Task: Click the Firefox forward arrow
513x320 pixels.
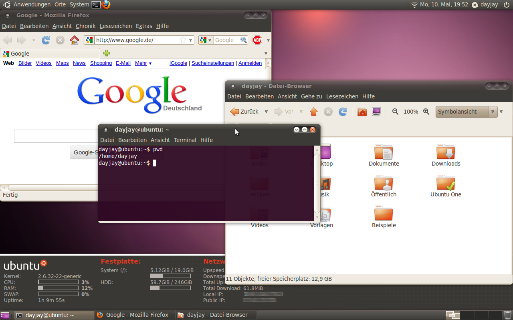Action: pyautogui.click(x=21, y=40)
